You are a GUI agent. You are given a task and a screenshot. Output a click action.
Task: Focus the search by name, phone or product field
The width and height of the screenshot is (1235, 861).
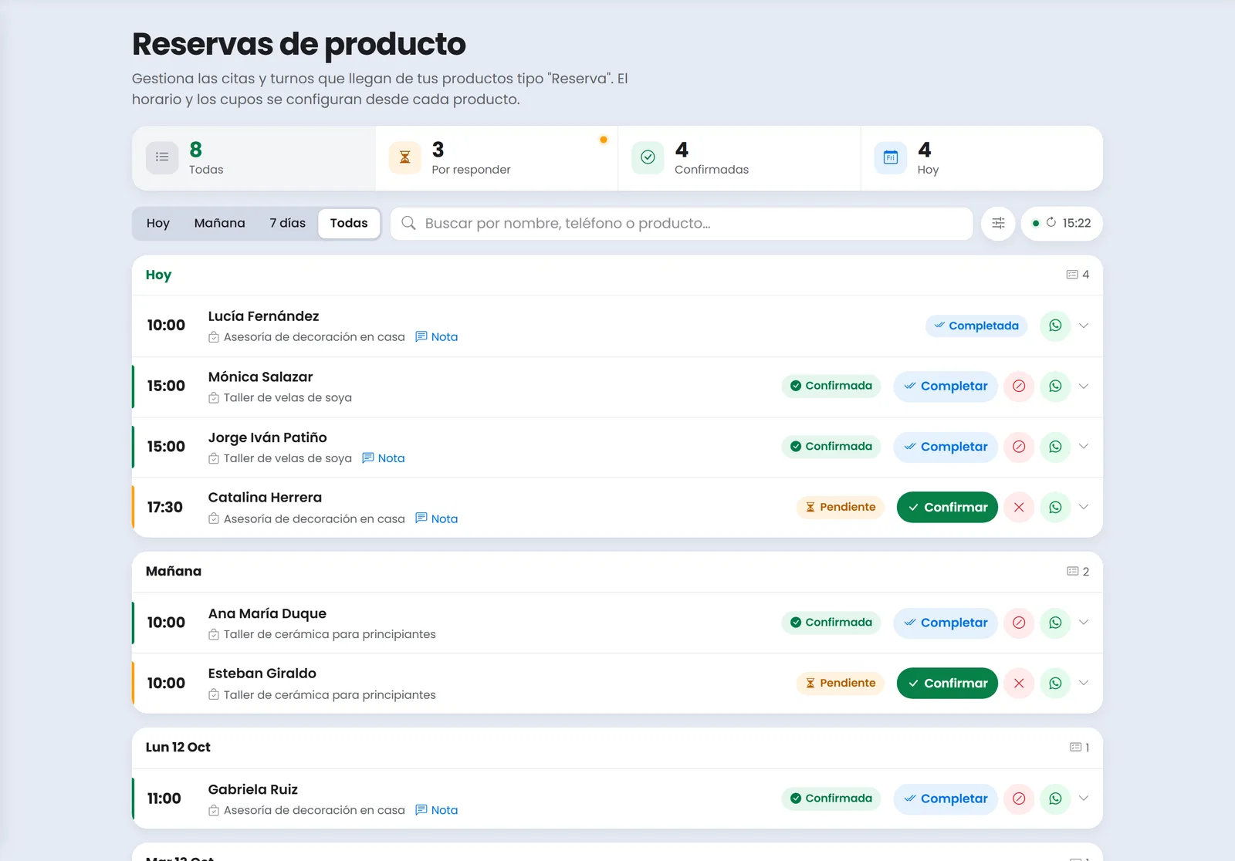click(x=682, y=223)
